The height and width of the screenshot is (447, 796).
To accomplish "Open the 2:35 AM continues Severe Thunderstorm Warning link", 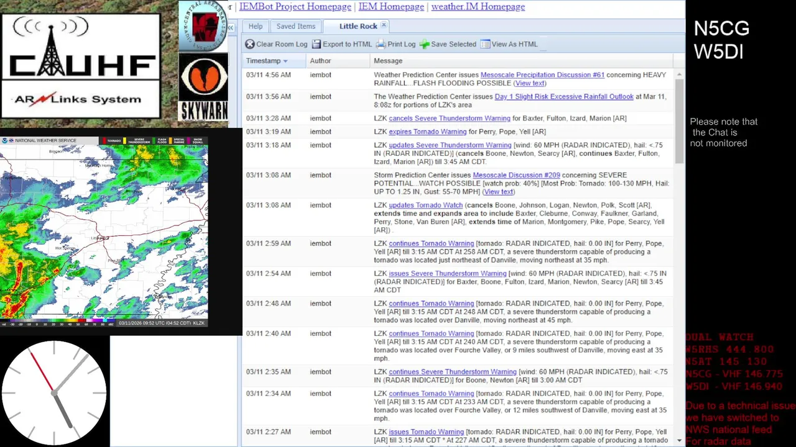I will pos(453,372).
